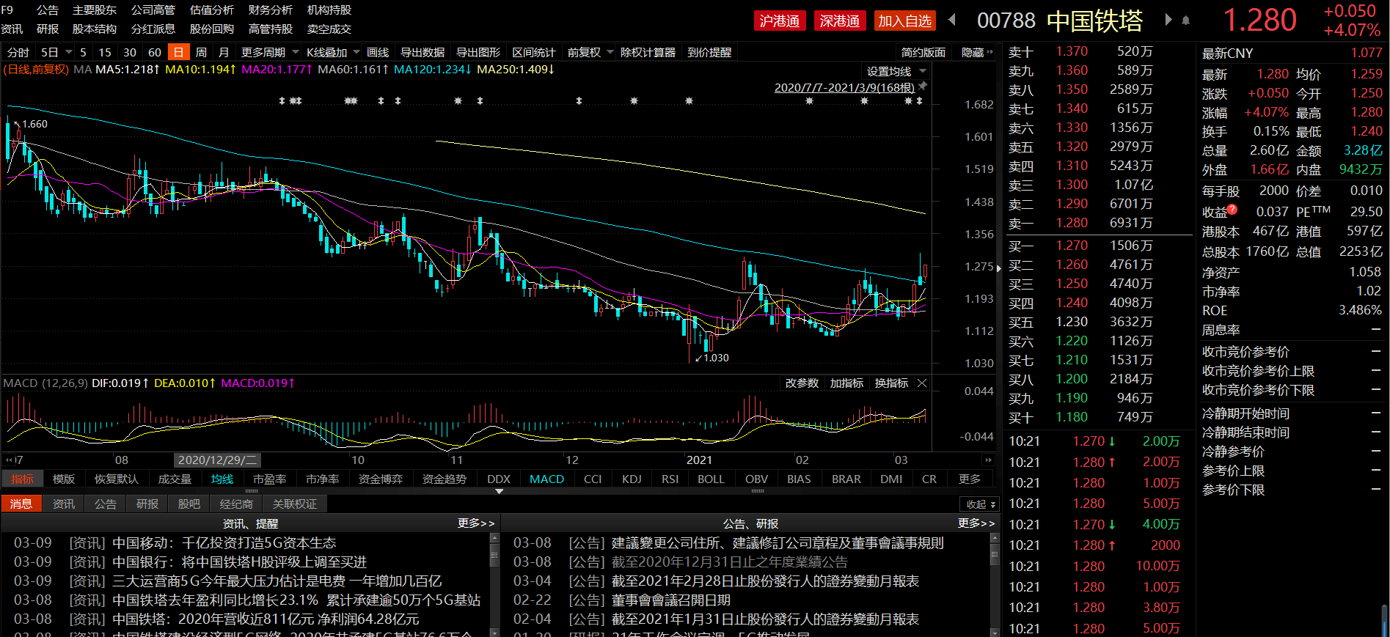Viewport: 1390px width, 637px height.
Task: Collapse the right quote panel arrow
Action: click(x=998, y=268)
